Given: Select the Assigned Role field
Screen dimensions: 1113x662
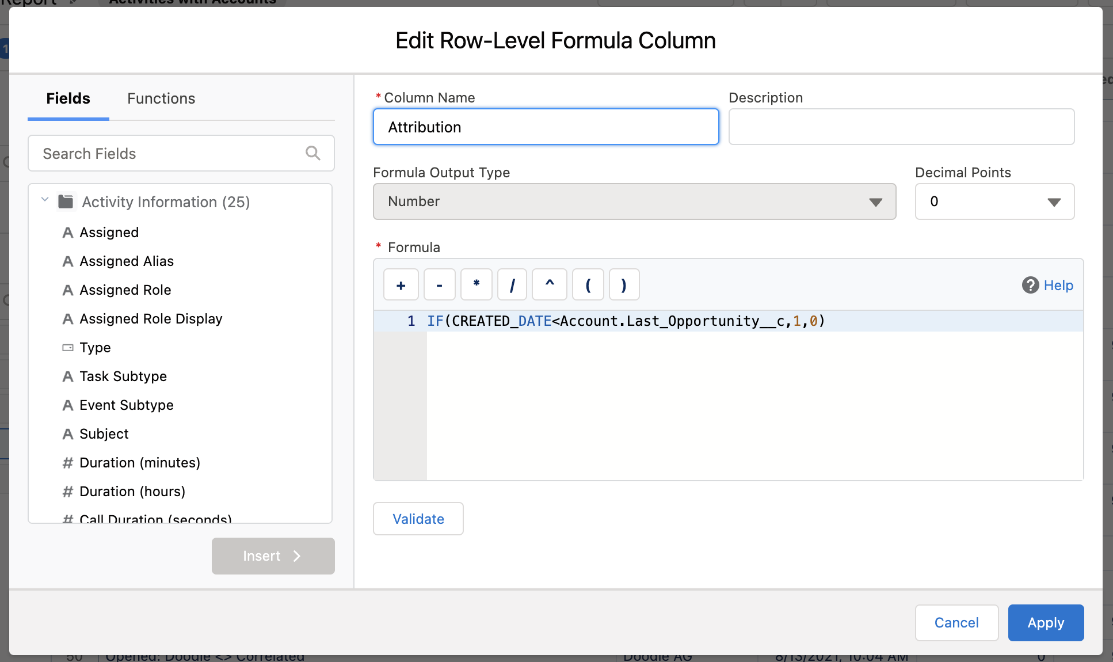Looking at the screenshot, I should coord(125,290).
